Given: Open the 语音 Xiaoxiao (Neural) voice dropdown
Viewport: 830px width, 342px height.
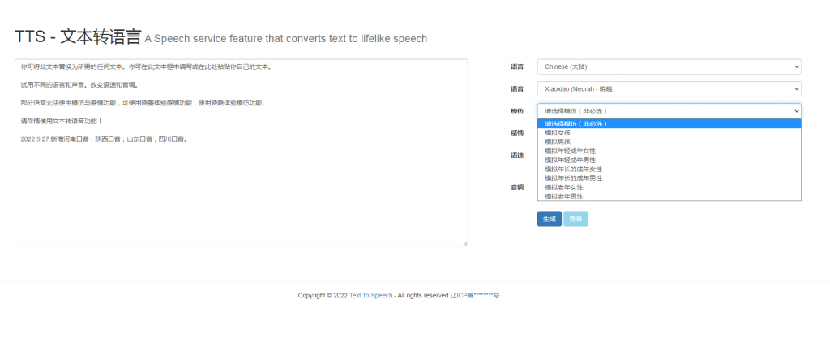Looking at the screenshot, I should point(669,88).
